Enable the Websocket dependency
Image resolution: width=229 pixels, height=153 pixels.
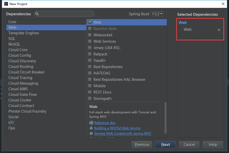coord(90,35)
